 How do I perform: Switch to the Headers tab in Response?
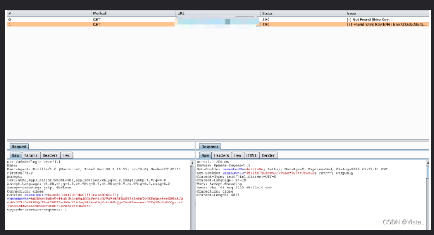[x=221, y=155]
